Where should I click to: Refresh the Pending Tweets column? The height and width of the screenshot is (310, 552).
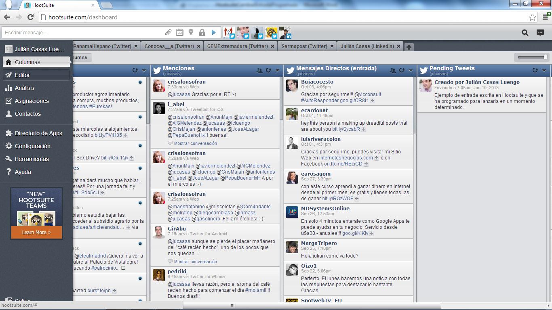pyautogui.click(x=535, y=70)
